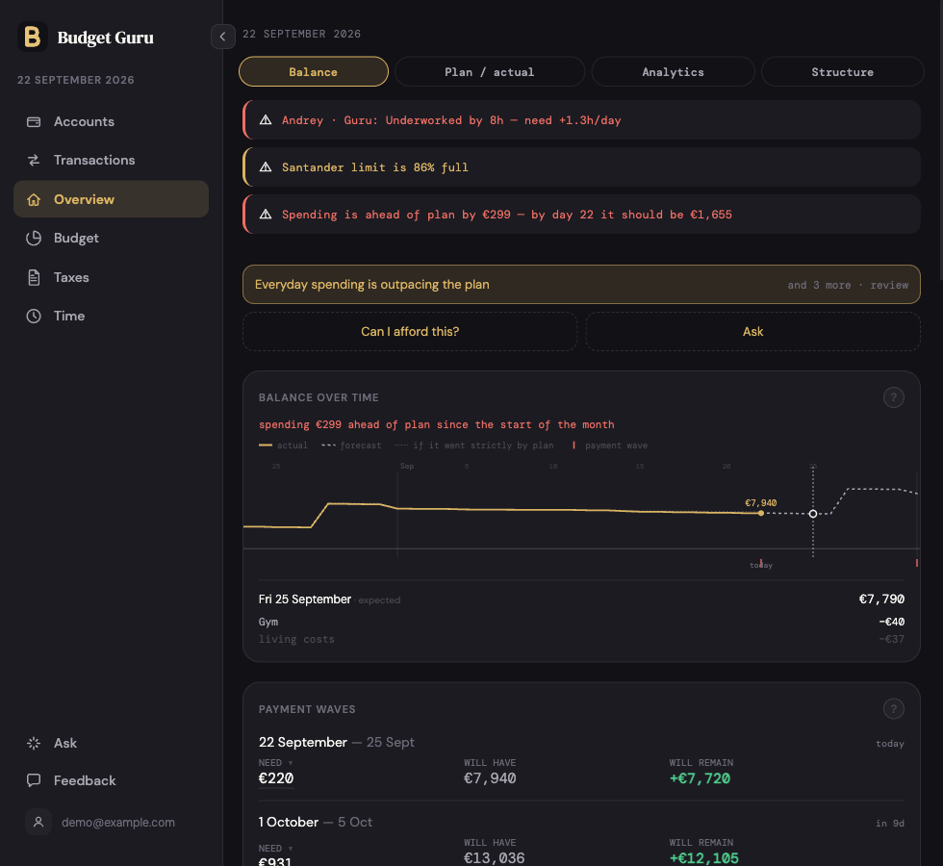Image resolution: width=943 pixels, height=866 pixels.
Task: Click the 'Can I afford this?' button
Action: (410, 331)
